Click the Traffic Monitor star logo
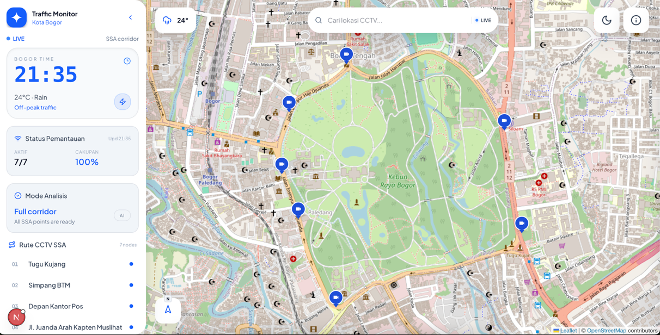Image resolution: width=660 pixels, height=335 pixels. click(x=16, y=17)
